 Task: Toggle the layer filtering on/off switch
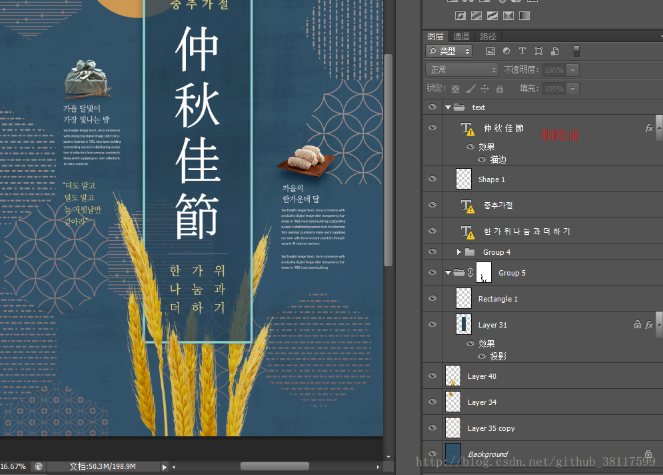click(576, 51)
